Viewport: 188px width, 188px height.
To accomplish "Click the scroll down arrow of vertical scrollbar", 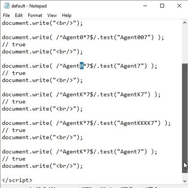I will (185, 181).
